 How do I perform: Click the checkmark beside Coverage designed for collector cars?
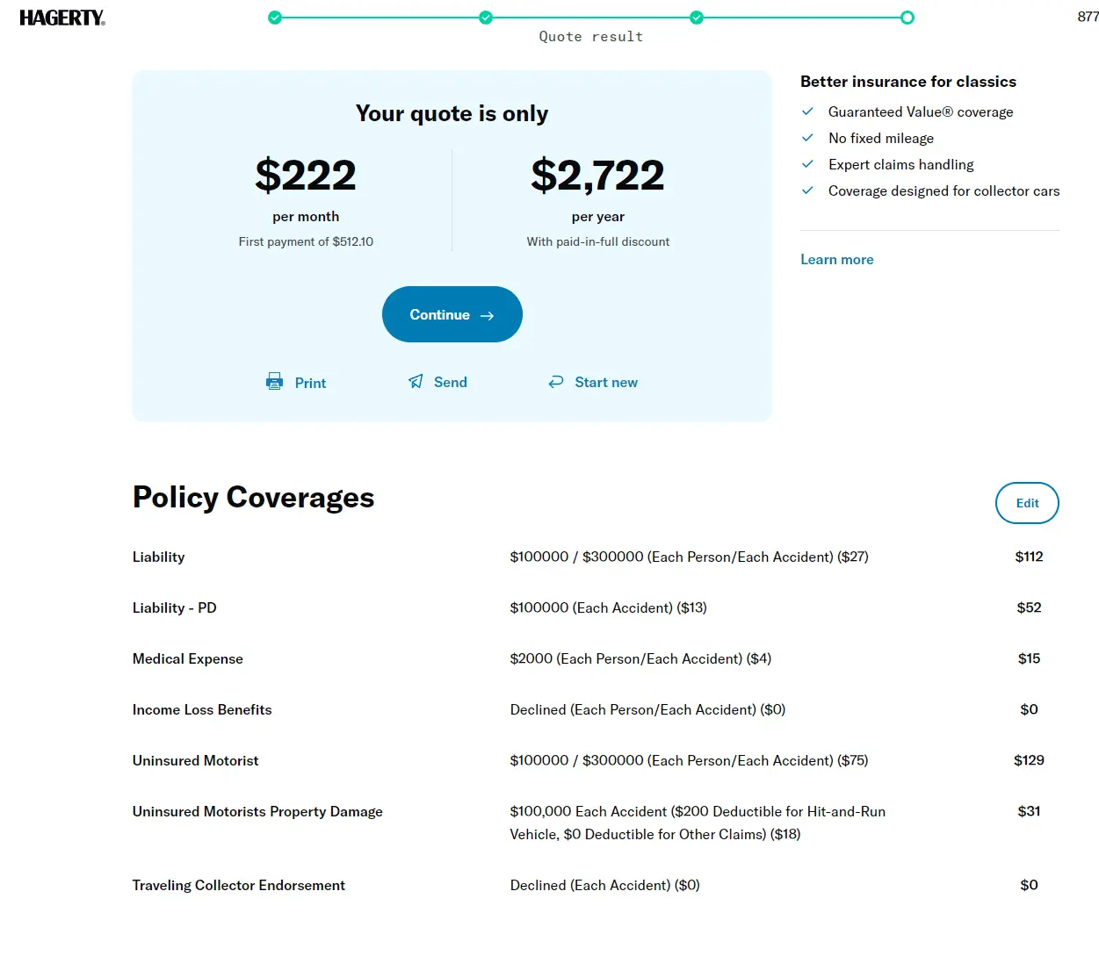807,190
